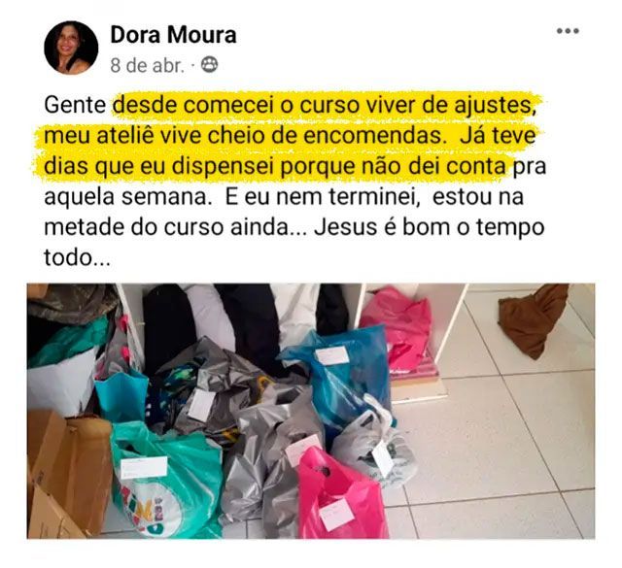Open the three-dots post options menu

tap(568, 31)
